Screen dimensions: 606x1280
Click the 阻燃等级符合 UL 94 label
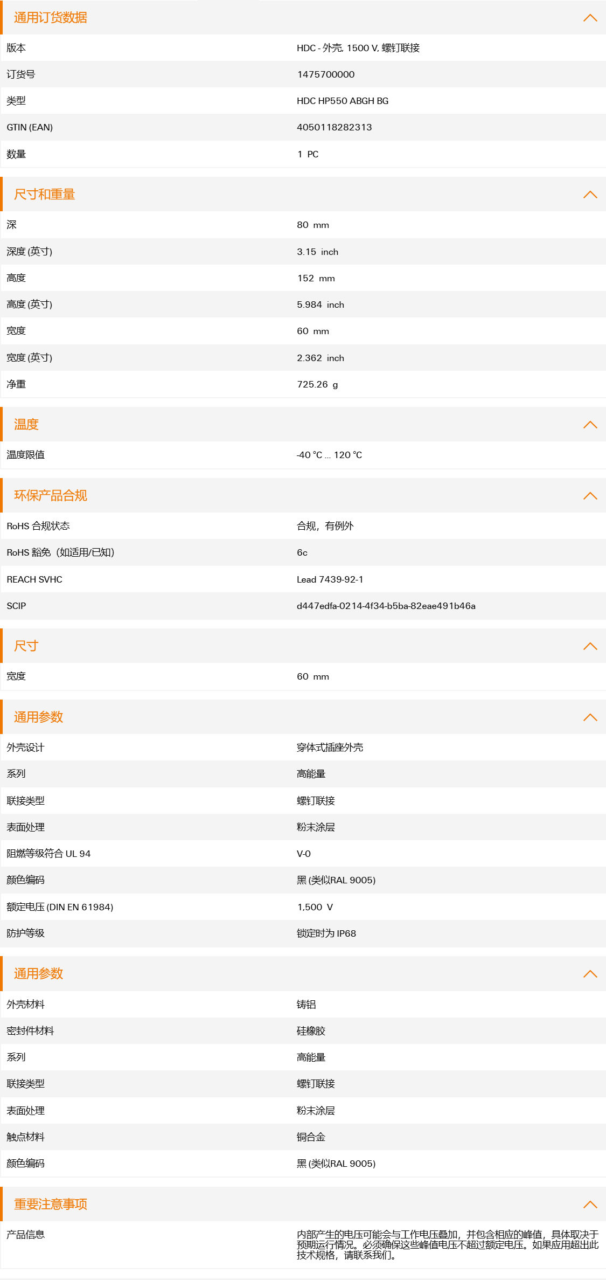48,854
